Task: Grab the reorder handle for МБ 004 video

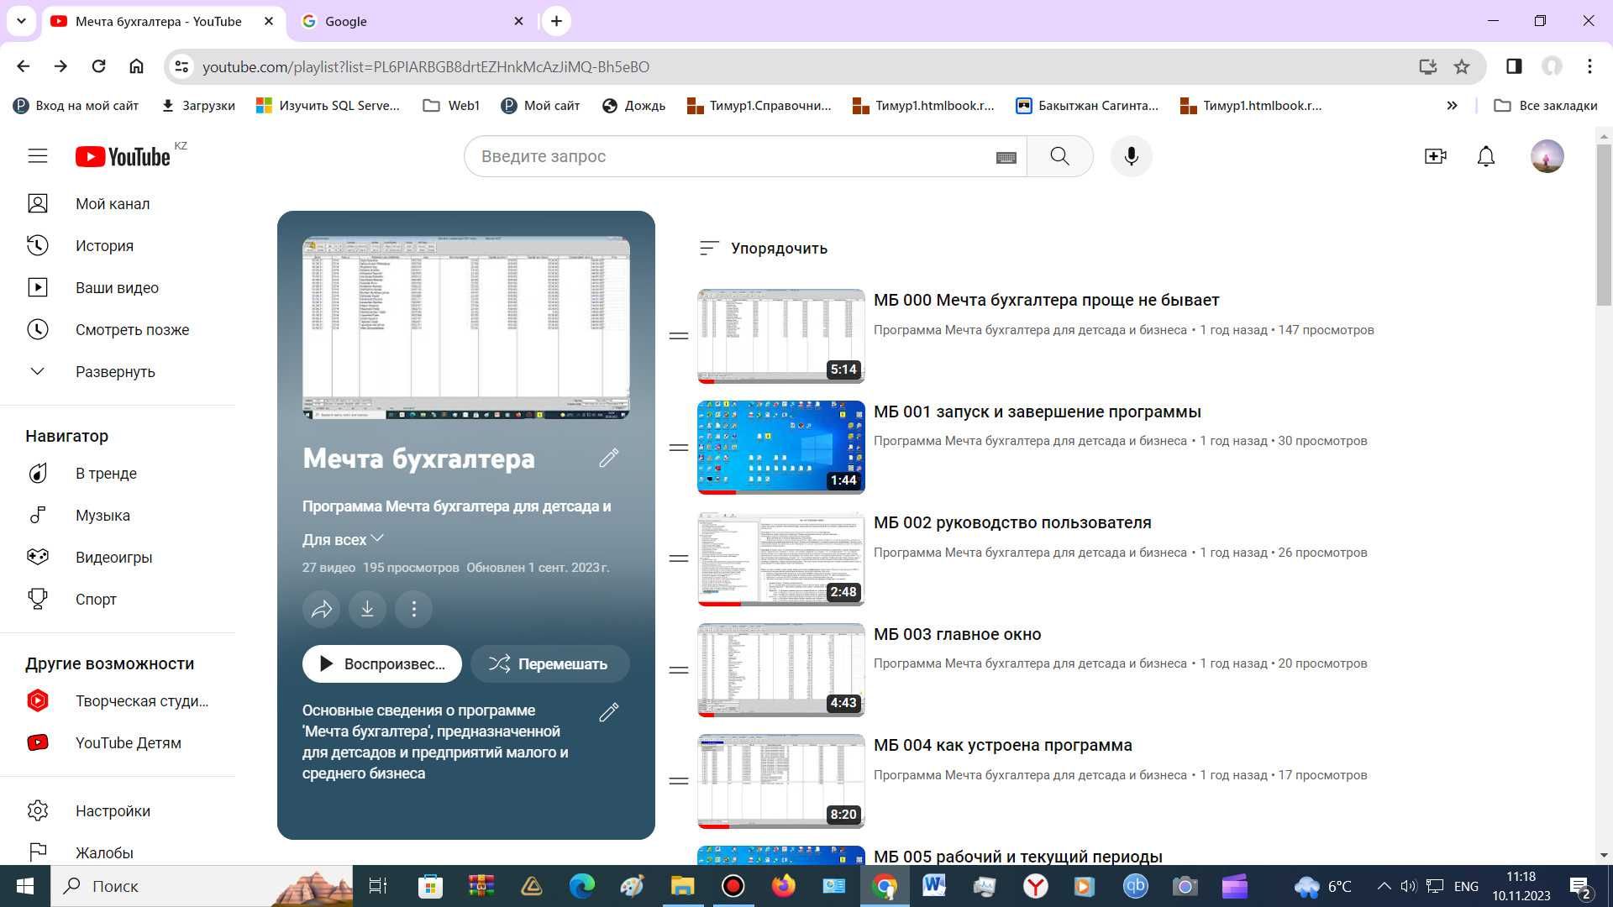Action: [x=679, y=781]
